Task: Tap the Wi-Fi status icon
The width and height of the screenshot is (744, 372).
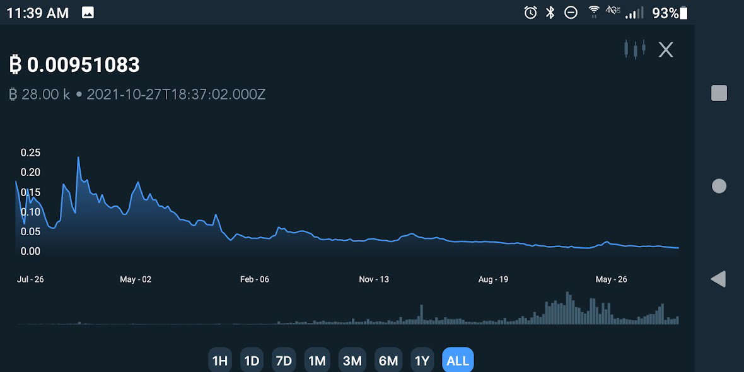Action: (x=593, y=12)
